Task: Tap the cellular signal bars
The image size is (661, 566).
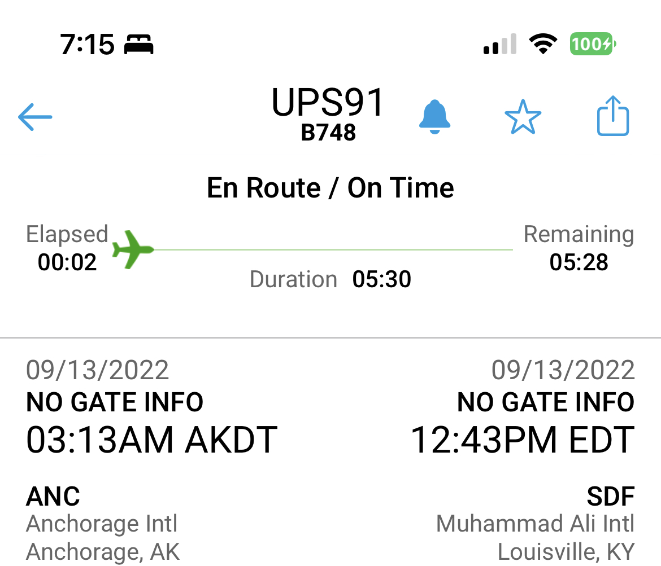Action: pyautogui.click(x=500, y=44)
